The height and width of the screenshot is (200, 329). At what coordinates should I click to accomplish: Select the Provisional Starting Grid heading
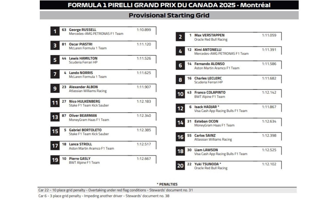click(169, 15)
